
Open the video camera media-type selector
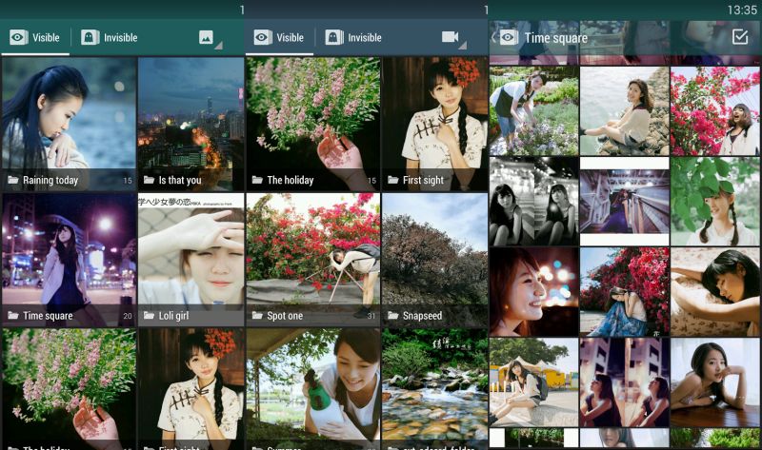450,37
